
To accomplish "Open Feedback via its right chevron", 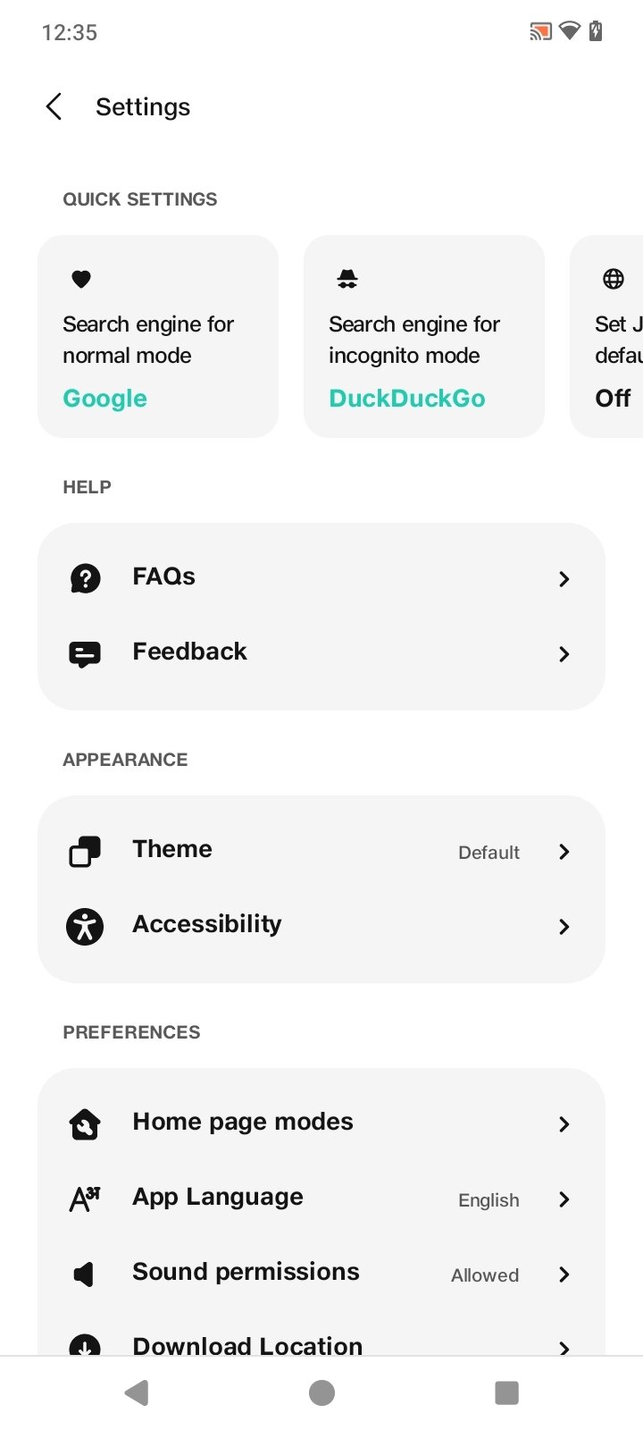I will click(x=564, y=654).
